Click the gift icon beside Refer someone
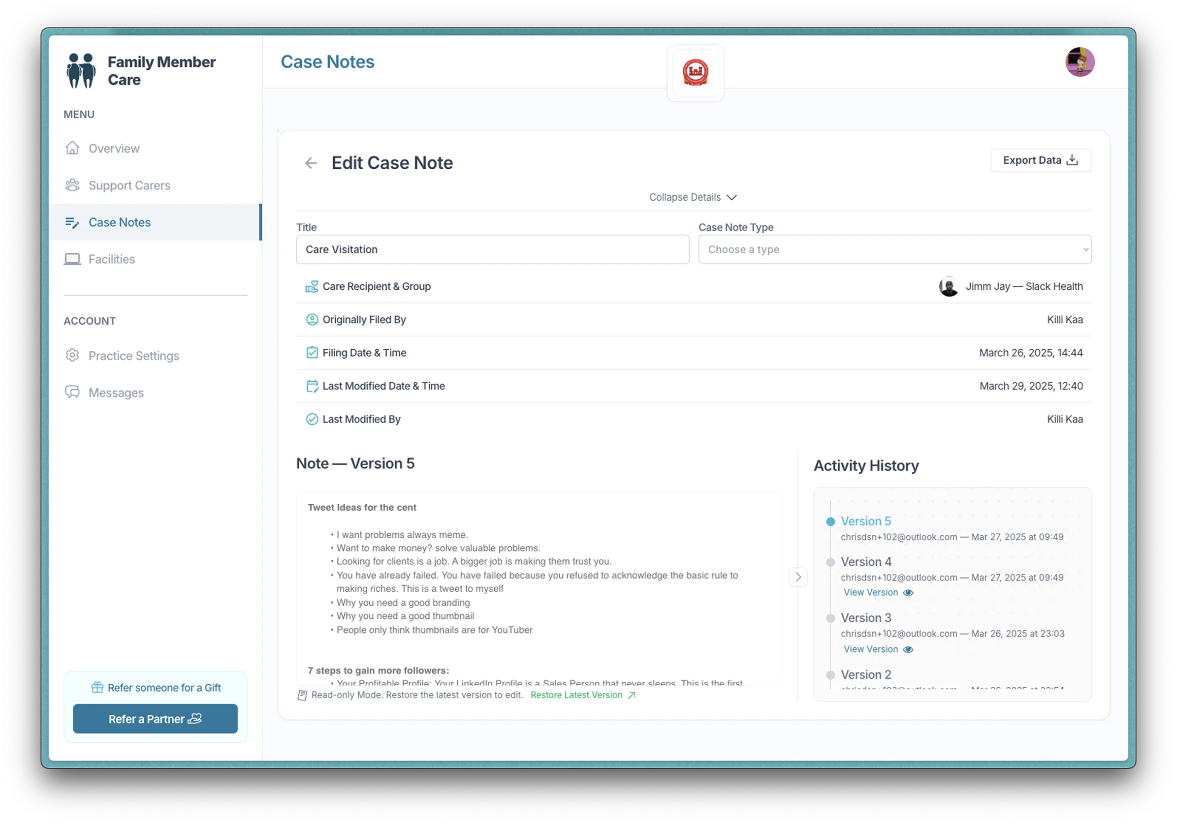The width and height of the screenshot is (1177, 823). (97, 687)
